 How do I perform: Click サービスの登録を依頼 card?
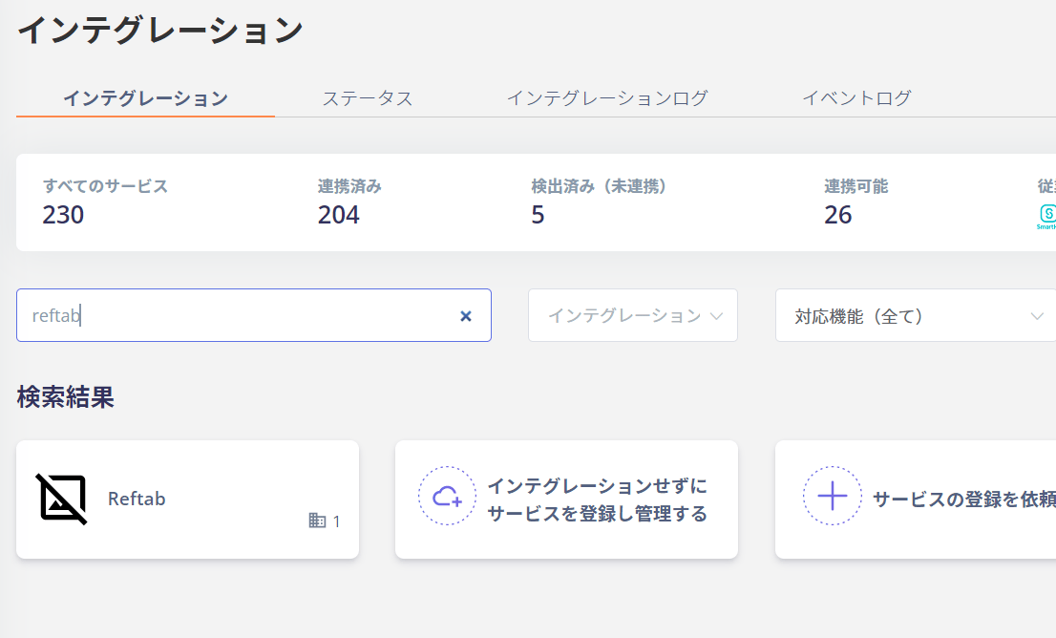(x=916, y=500)
